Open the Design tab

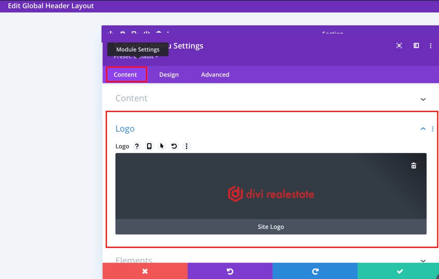169,75
